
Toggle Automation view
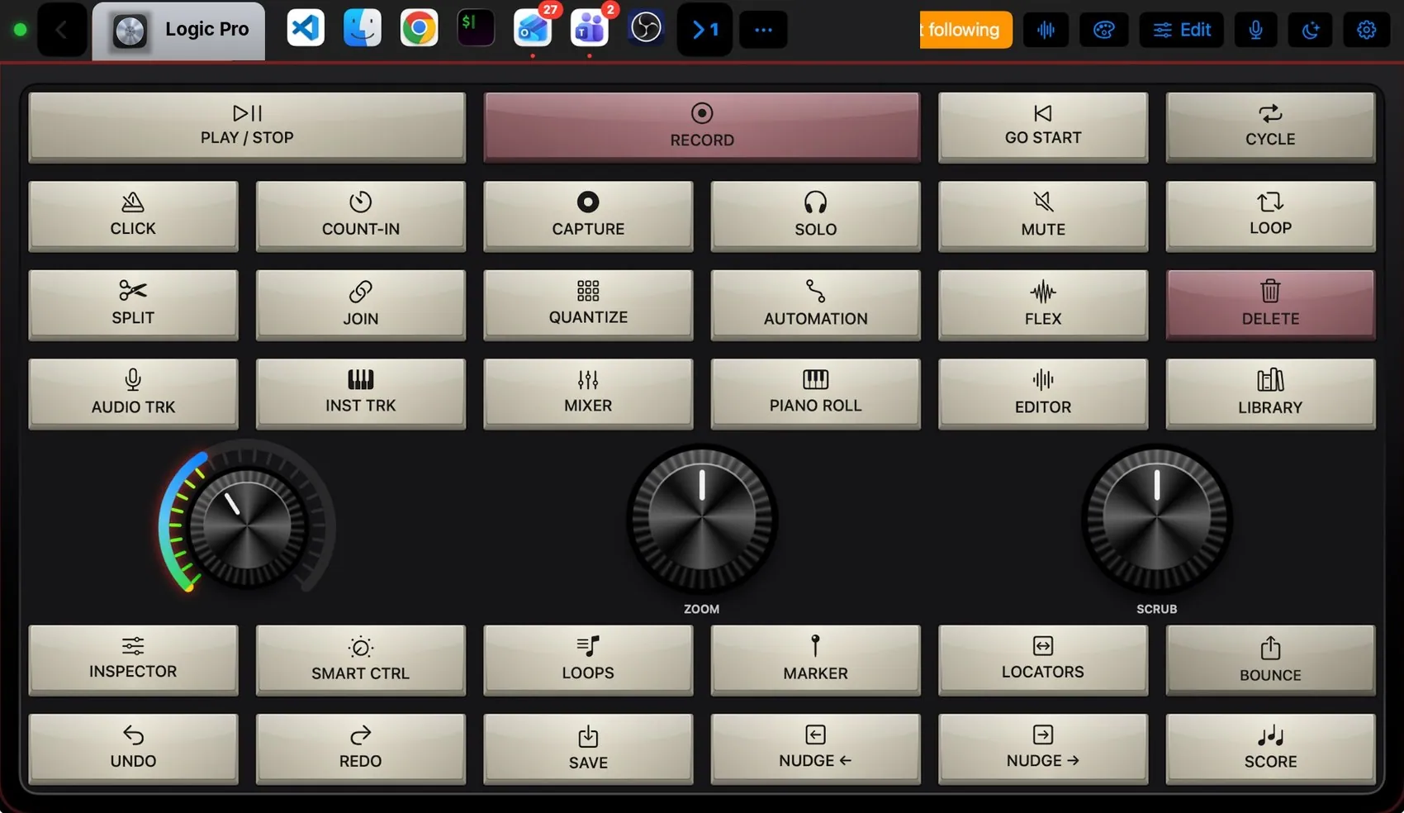816,305
